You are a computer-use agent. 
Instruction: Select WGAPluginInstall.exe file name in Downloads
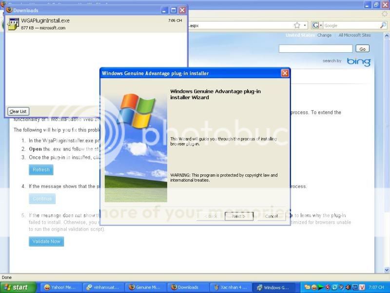tap(45, 21)
